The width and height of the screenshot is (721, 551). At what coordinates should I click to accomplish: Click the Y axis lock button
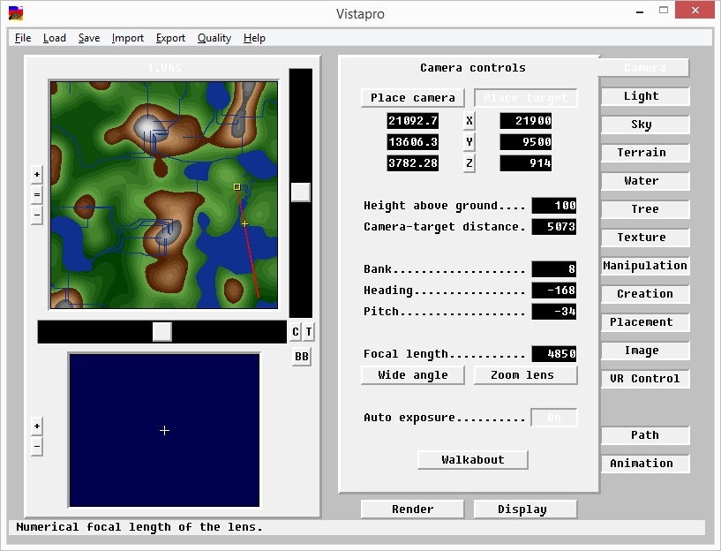point(469,141)
